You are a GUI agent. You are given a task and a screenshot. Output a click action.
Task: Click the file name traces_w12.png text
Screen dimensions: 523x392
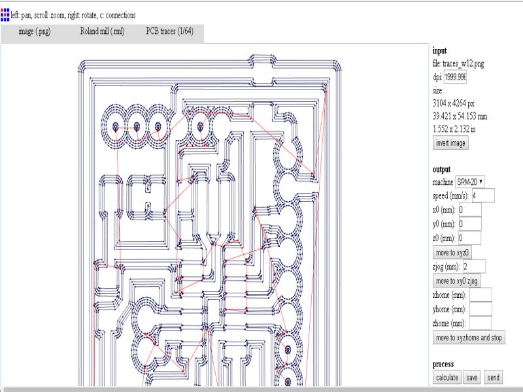click(464, 63)
